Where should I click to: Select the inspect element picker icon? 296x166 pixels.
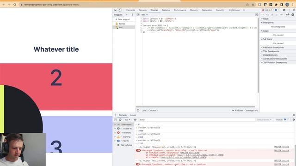[115, 10]
